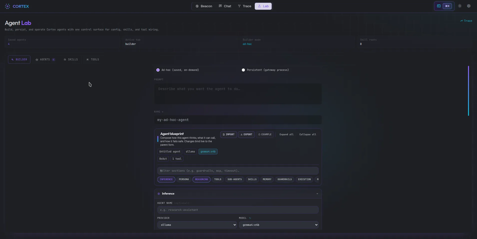Click the Cortex logo icon
477x239 pixels.
pyautogui.click(x=7, y=6)
